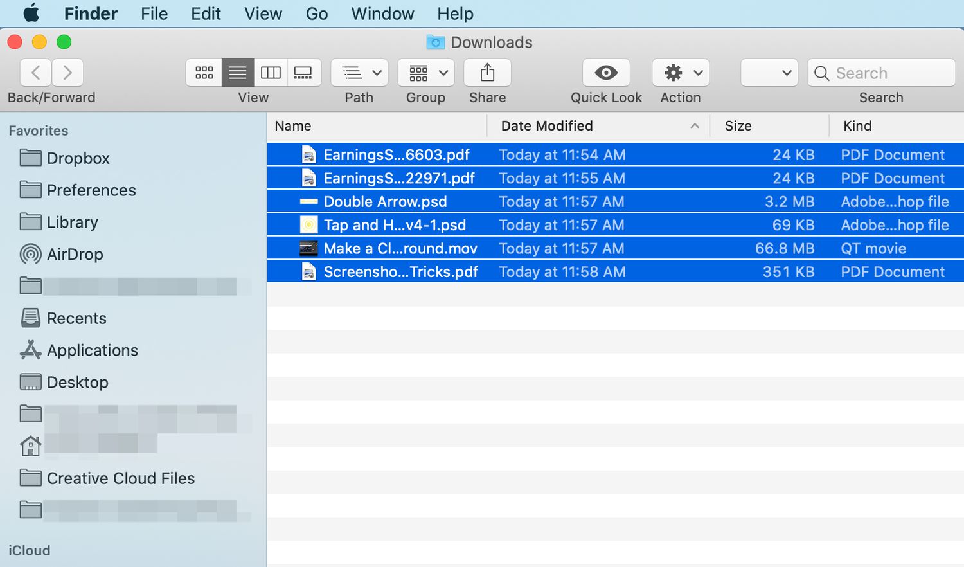
Task: Click the Forward arrow button
Action: (67, 73)
